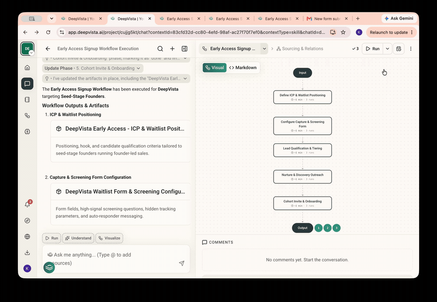Open workflow more options menu
Viewport: 437px width, 302px height.
pyautogui.click(x=411, y=49)
